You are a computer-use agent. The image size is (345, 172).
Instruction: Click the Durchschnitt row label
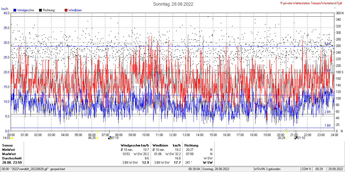[12, 158]
